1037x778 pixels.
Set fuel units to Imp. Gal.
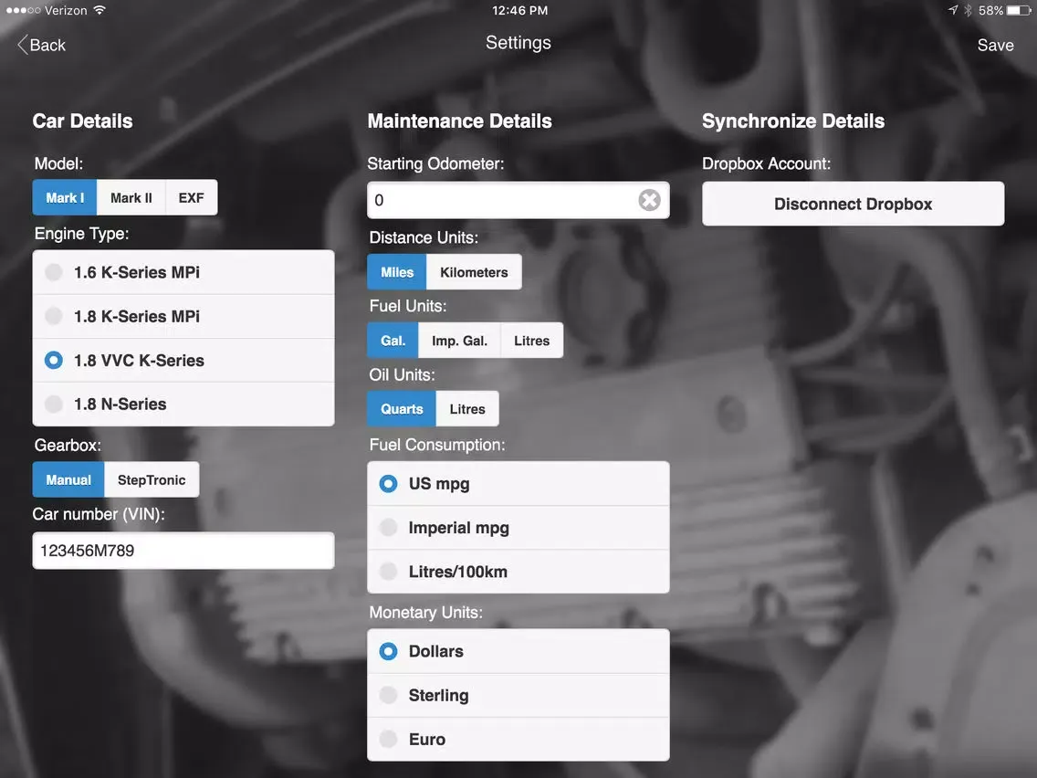tap(460, 341)
